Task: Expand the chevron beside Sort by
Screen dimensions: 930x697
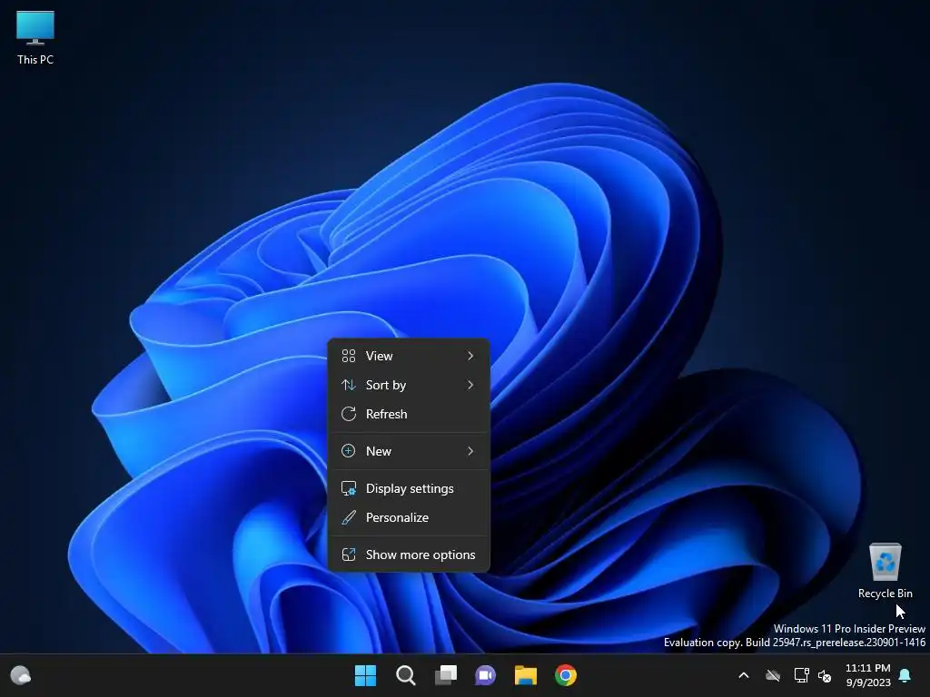Action: (x=470, y=385)
